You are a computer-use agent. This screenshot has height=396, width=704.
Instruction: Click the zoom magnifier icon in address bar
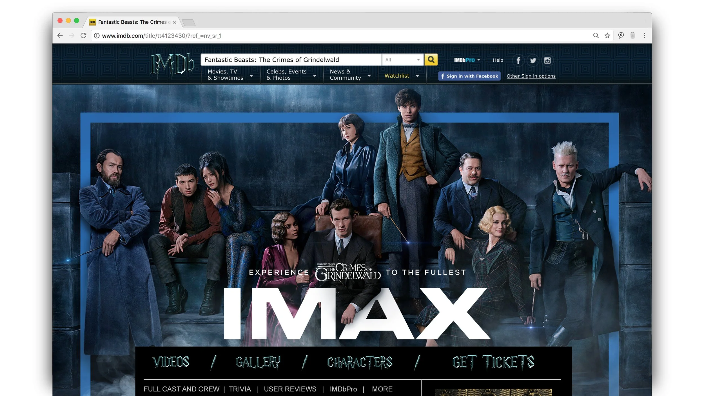[596, 35]
